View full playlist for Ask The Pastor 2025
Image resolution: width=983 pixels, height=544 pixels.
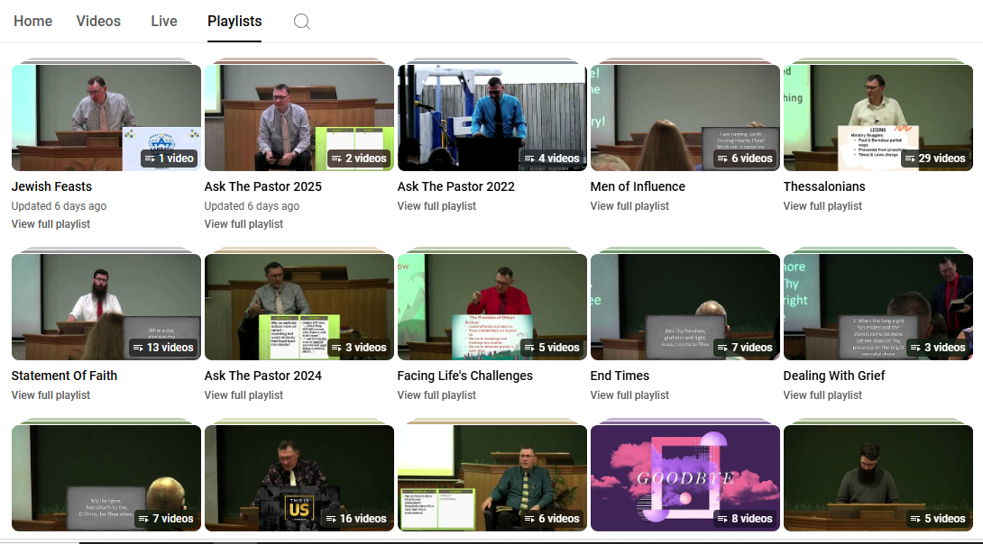tap(243, 224)
